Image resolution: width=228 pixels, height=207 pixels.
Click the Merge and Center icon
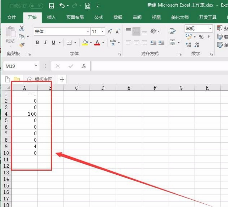coord(173,43)
